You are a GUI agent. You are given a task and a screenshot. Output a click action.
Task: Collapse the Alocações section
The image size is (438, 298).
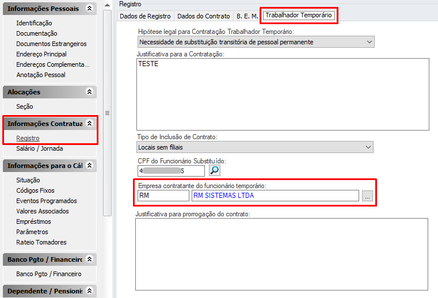coord(89,91)
